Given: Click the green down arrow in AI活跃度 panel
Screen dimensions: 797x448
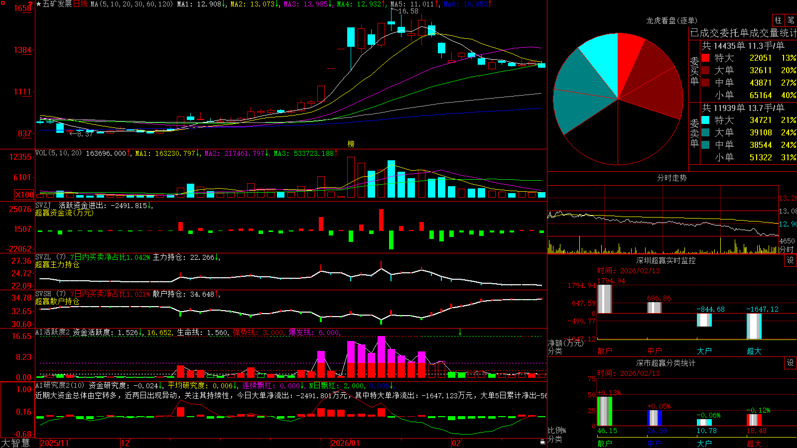Looking at the screenshot, I should 460,332.
